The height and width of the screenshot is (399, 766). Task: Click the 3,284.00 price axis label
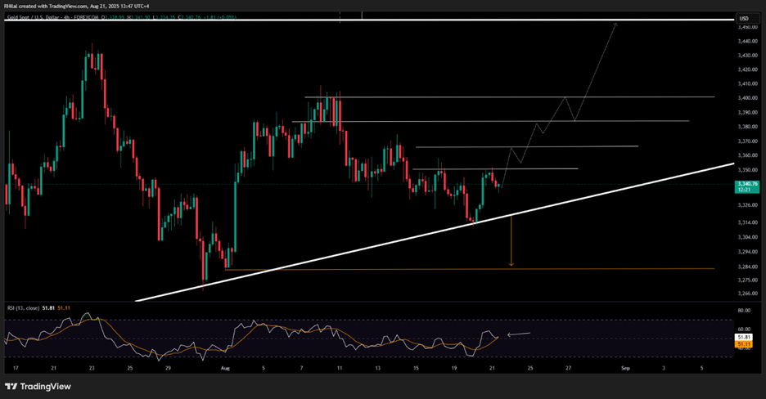pyautogui.click(x=747, y=267)
